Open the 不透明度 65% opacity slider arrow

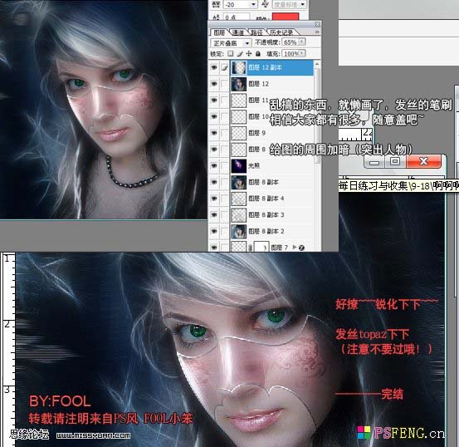point(302,42)
